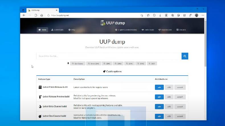
Task: Go back to the previous page
Action: coord(24,15)
